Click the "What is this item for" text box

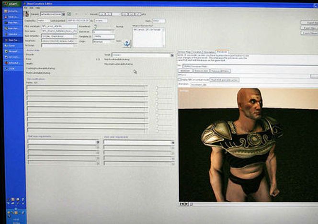[x=148, y=38]
